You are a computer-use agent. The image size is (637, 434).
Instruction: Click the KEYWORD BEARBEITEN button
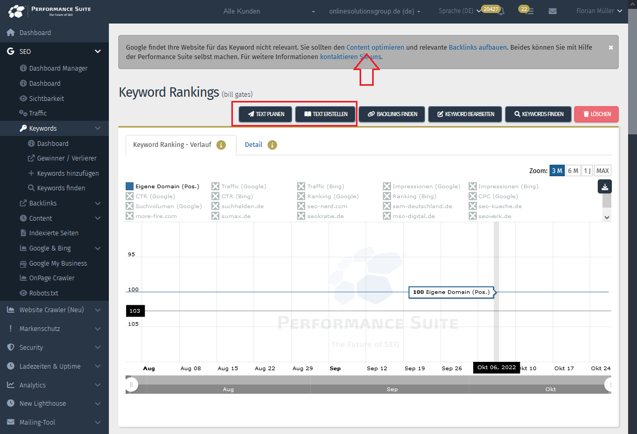tap(465, 114)
